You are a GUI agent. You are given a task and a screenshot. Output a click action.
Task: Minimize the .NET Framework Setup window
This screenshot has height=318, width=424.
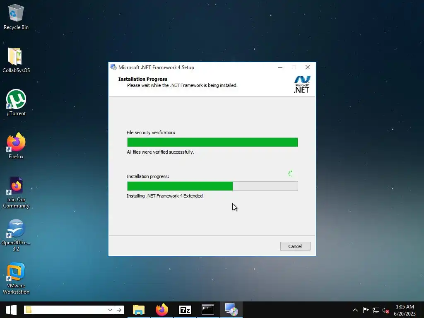280,67
